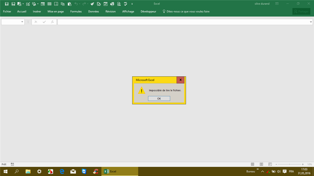This screenshot has width=314, height=176.
Task: Open dropdown arrow beside third toolbar icon
Action: click(x=23, y=4)
